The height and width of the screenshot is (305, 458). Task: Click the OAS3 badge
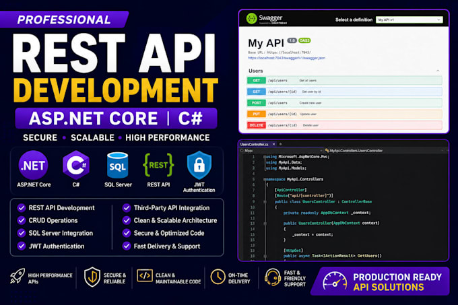304,40
